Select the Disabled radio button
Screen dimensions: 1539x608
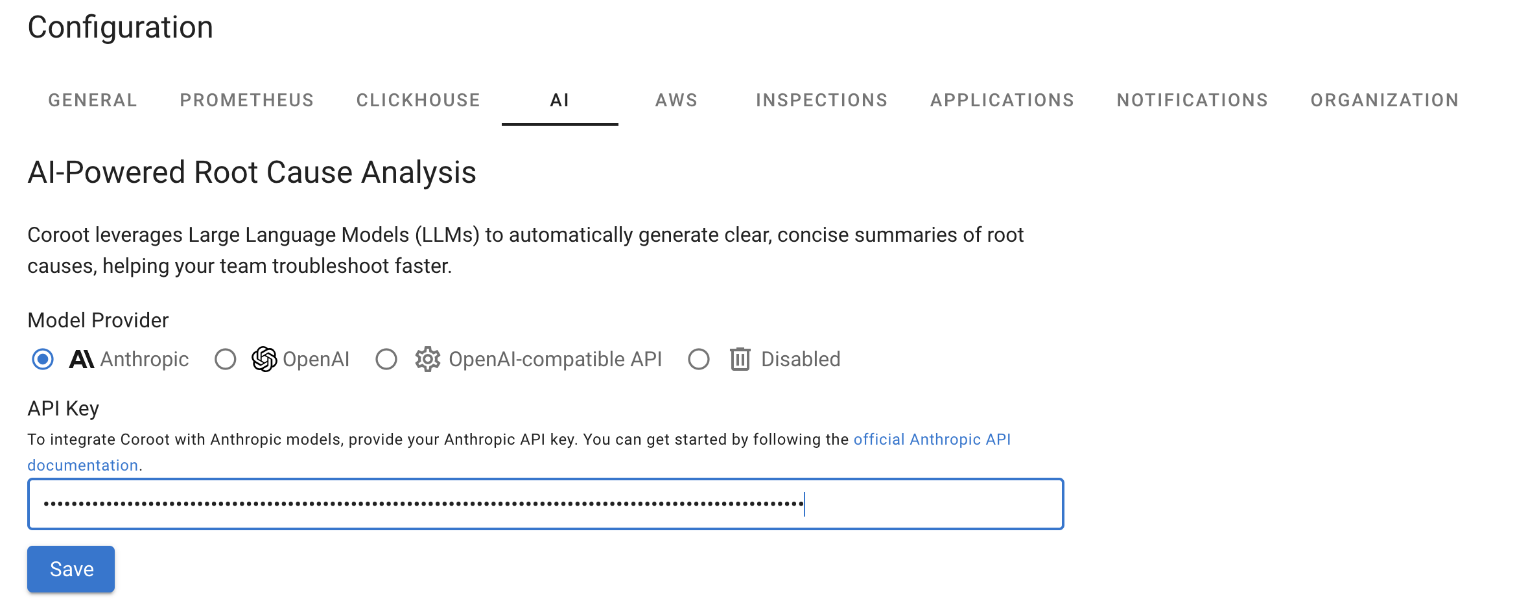[699, 359]
